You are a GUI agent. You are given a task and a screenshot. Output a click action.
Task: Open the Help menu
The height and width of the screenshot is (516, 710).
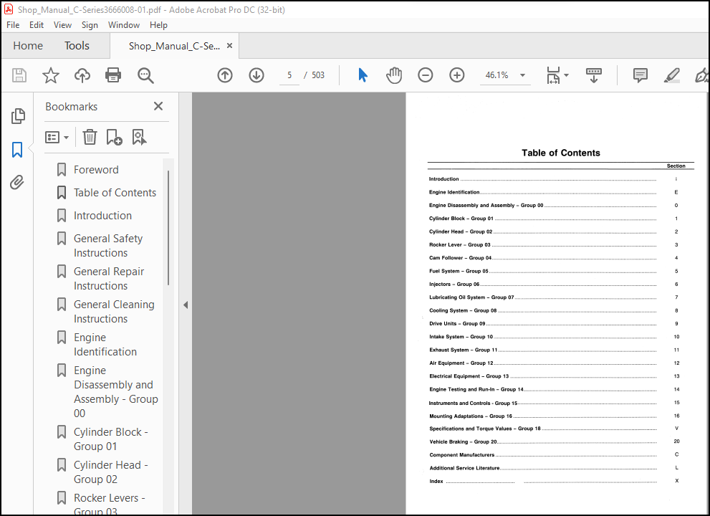[158, 25]
